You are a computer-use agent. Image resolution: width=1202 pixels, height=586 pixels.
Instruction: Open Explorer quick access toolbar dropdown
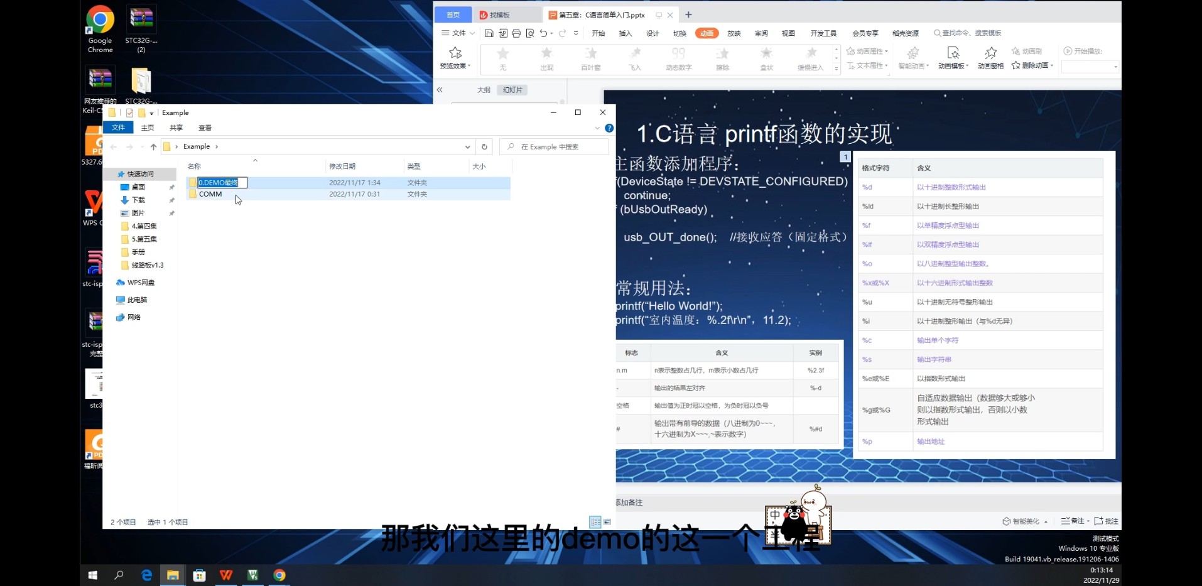(x=151, y=114)
